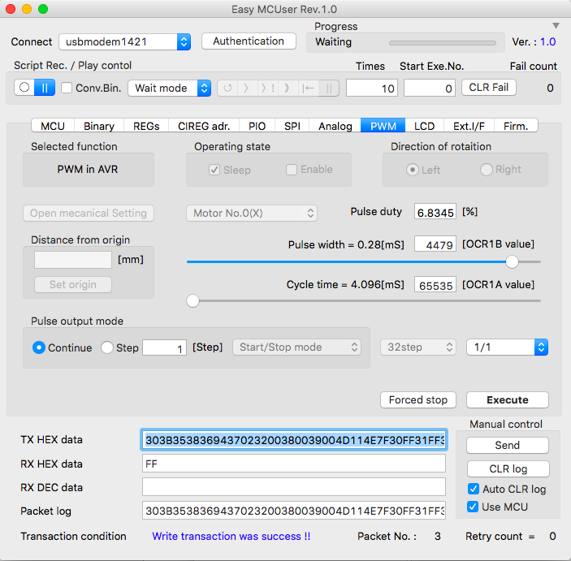The image size is (571, 561).
Task: Click the RX HEX data field
Action: coord(294,464)
